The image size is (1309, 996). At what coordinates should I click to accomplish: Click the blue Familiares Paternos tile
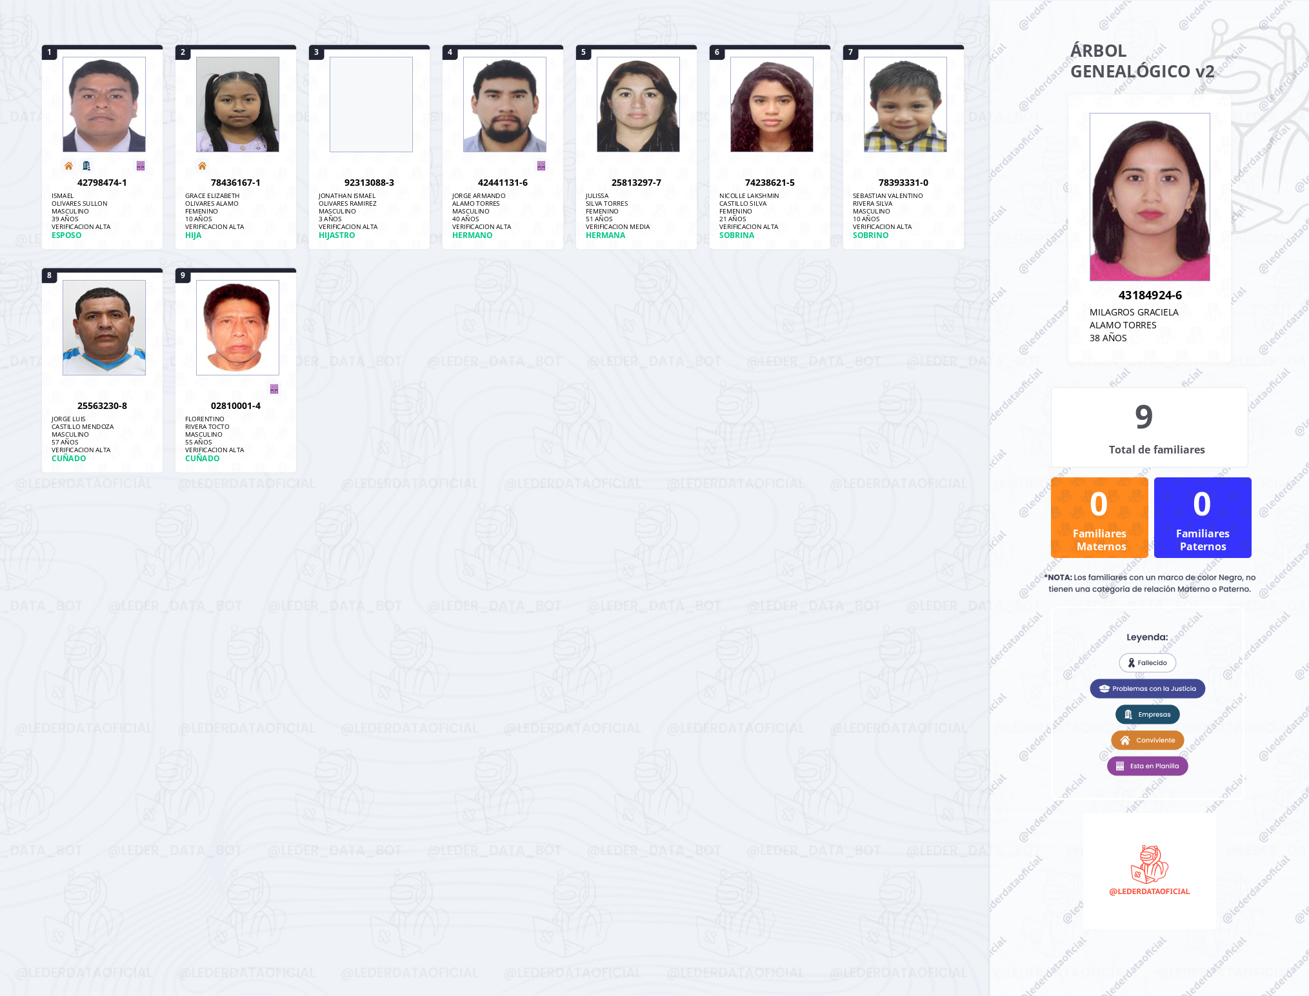[x=1203, y=517]
